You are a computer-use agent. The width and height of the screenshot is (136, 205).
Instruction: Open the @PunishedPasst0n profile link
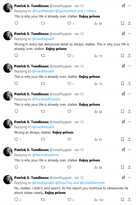point(46,99)
